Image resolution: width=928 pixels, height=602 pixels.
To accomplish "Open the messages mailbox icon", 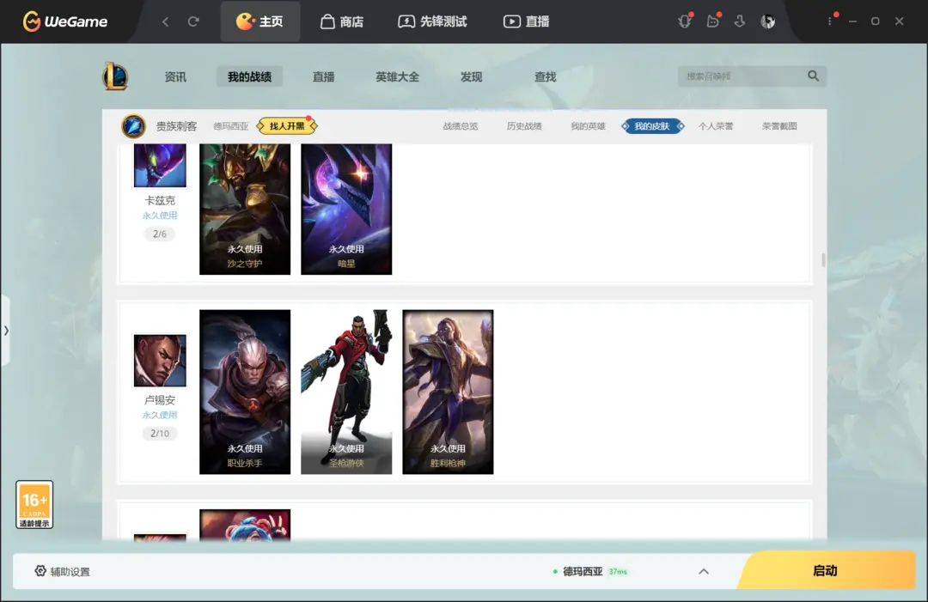I will tap(712, 21).
